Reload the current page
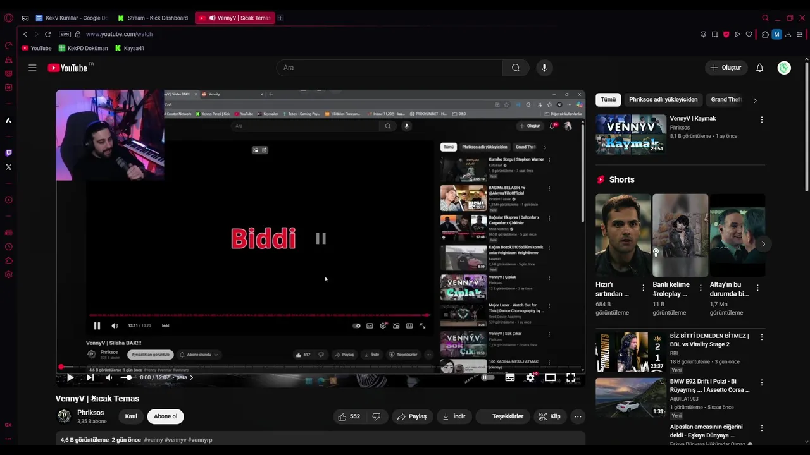The width and height of the screenshot is (810, 455). [x=47, y=34]
